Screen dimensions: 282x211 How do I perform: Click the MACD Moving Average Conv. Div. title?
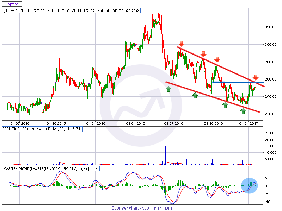[x=51, y=168]
